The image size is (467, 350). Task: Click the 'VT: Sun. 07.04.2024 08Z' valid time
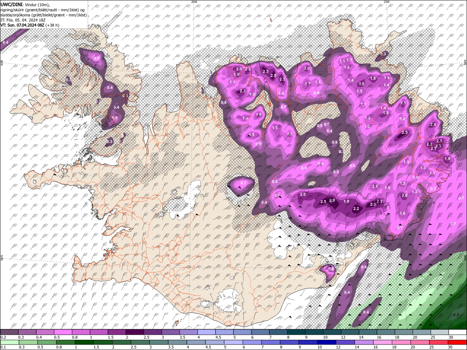click(22, 25)
